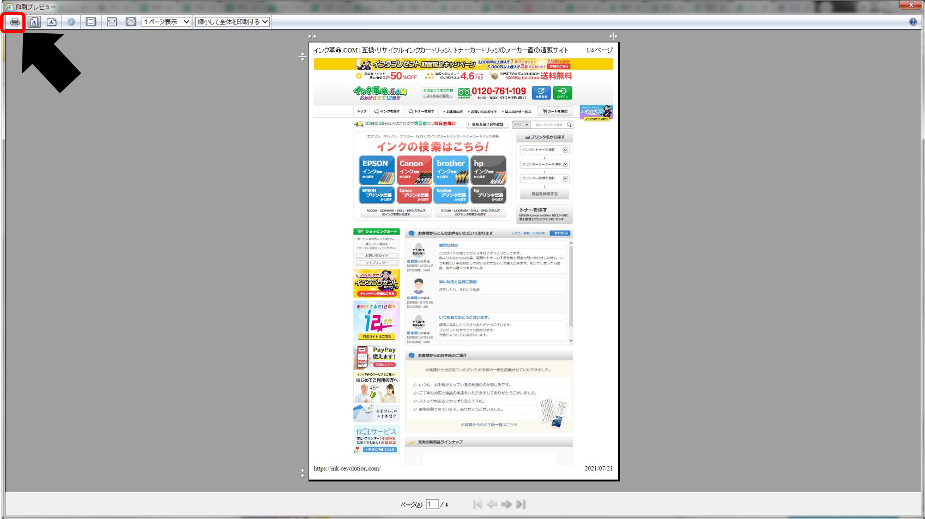
Task: Click the printer icon to print the document
Action: tap(15, 22)
